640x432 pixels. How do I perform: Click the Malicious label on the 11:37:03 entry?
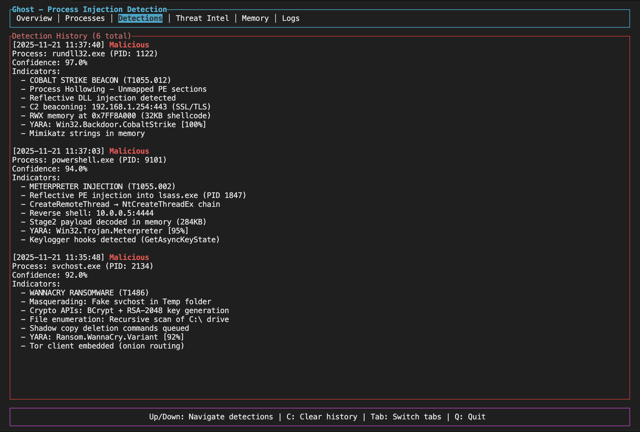point(129,151)
